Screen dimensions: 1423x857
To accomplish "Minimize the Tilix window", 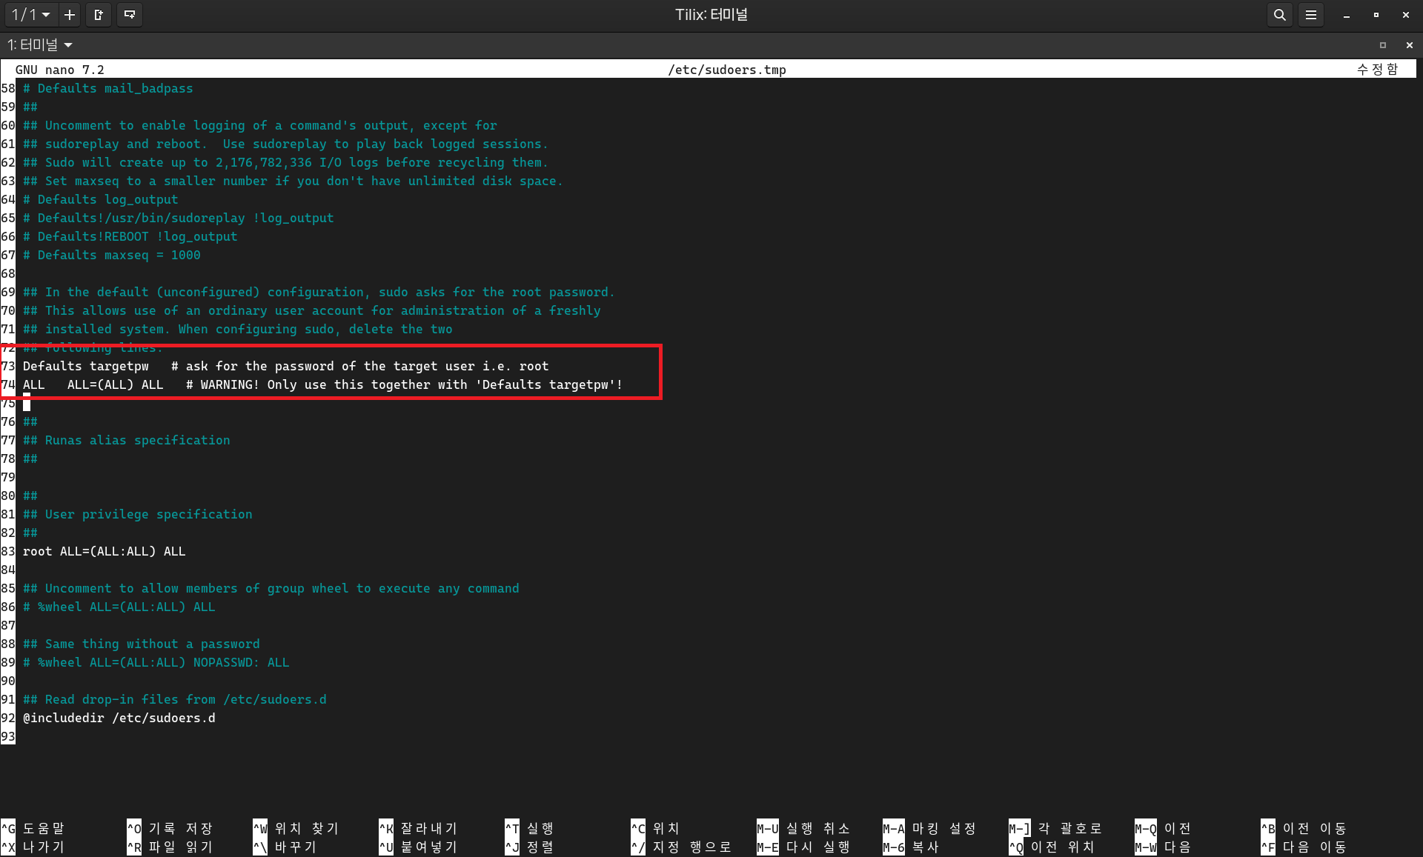I will [1346, 15].
